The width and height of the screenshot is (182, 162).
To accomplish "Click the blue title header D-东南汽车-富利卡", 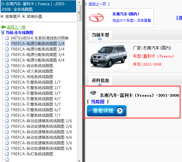I will (x=38, y=6).
